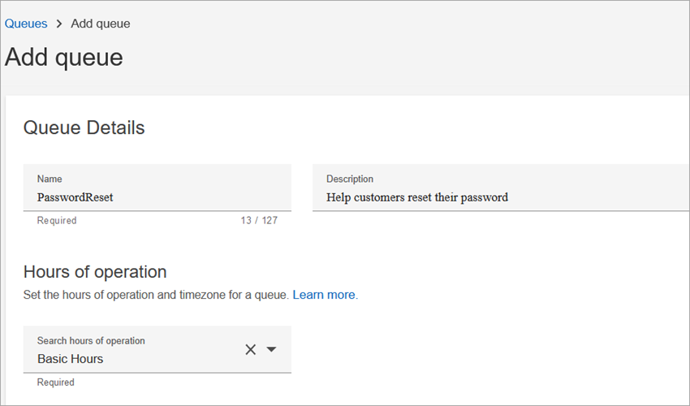Click the hours and timezone helper text
690x406 pixels.
156,295
